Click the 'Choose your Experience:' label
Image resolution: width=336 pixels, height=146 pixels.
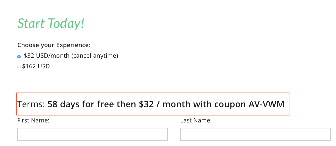54,45
